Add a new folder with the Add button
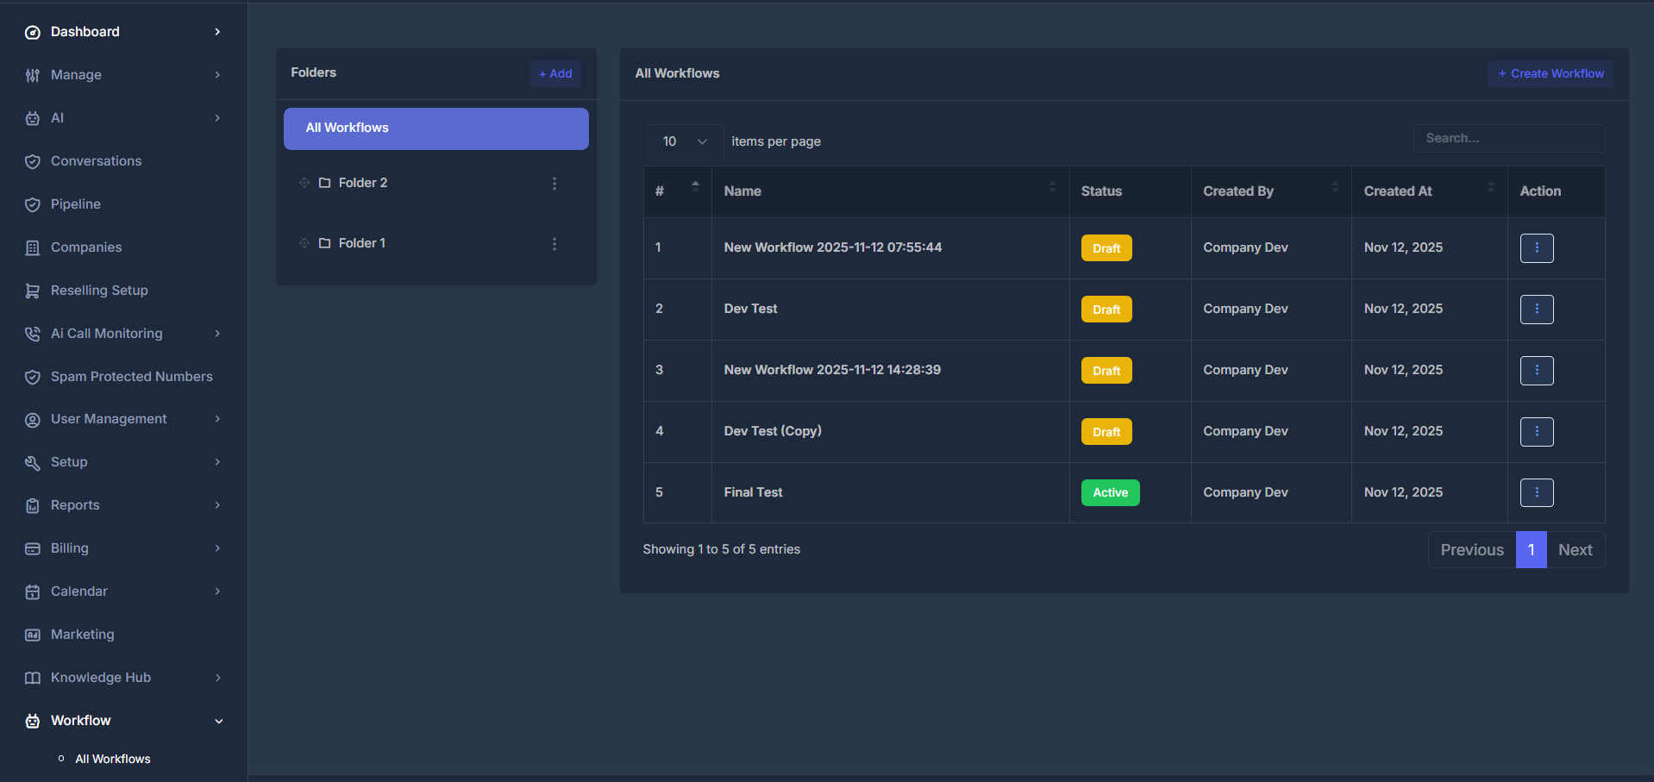 [554, 73]
